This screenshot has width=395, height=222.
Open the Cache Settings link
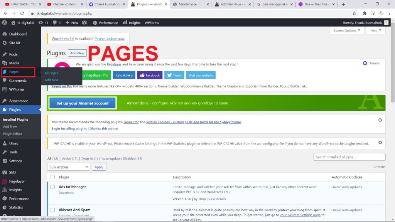coord(146,143)
